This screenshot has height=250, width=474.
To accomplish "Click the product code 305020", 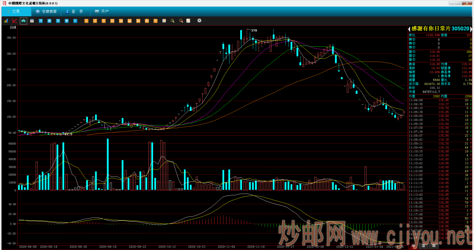I will [x=460, y=28].
